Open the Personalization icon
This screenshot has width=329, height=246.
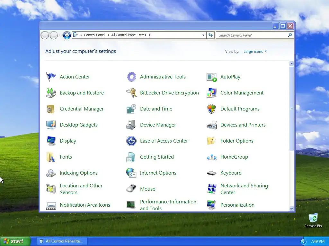pos(211,205)
